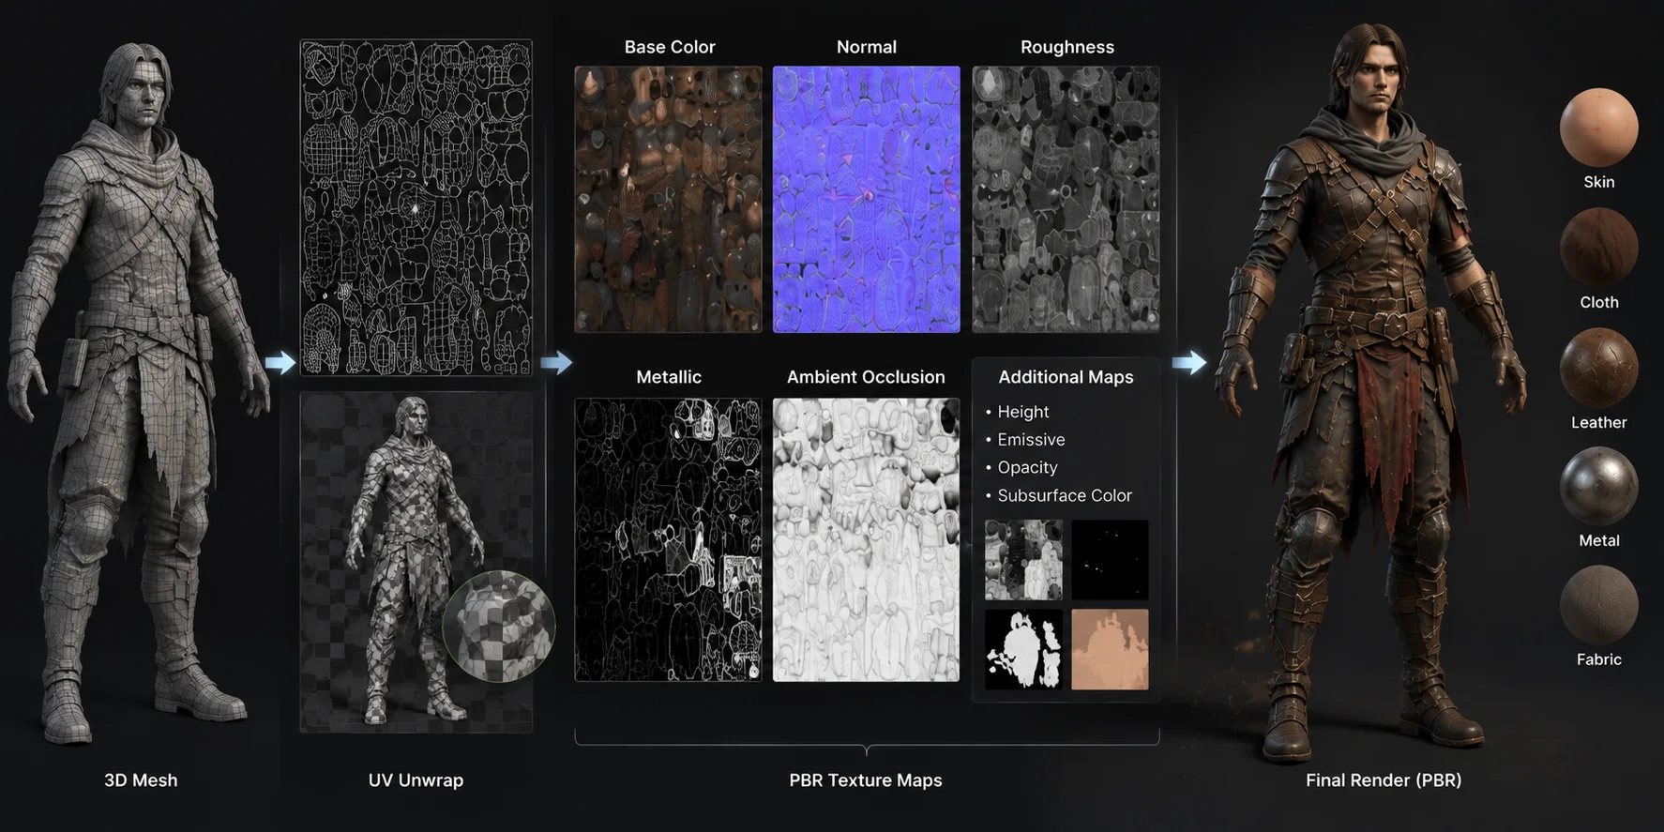This screenshot has height=832, width=1664.
Task: Open the Metallic map thumbnail
Action: point(668,539)
